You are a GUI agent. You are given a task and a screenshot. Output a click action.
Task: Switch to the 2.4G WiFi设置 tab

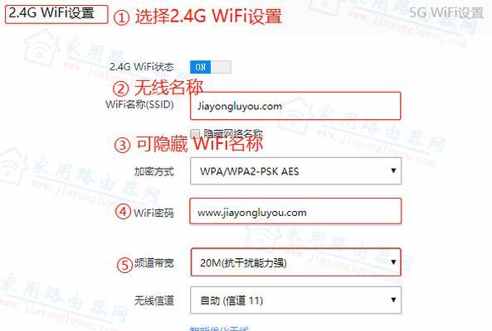pos(56,14)
